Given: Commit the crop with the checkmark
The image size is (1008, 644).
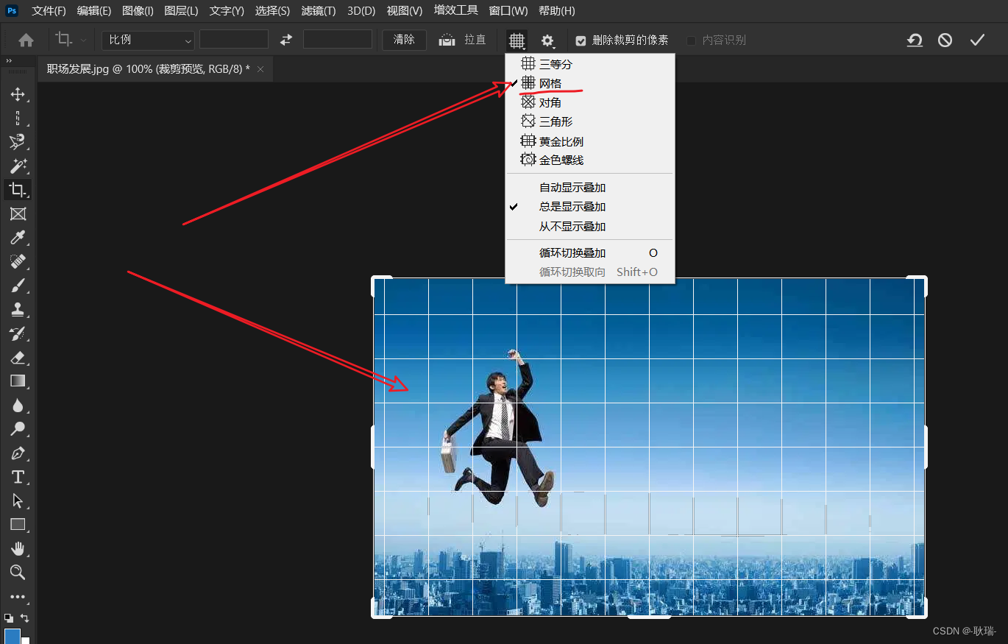Looking at the screenshot, I should pos(977,40).
